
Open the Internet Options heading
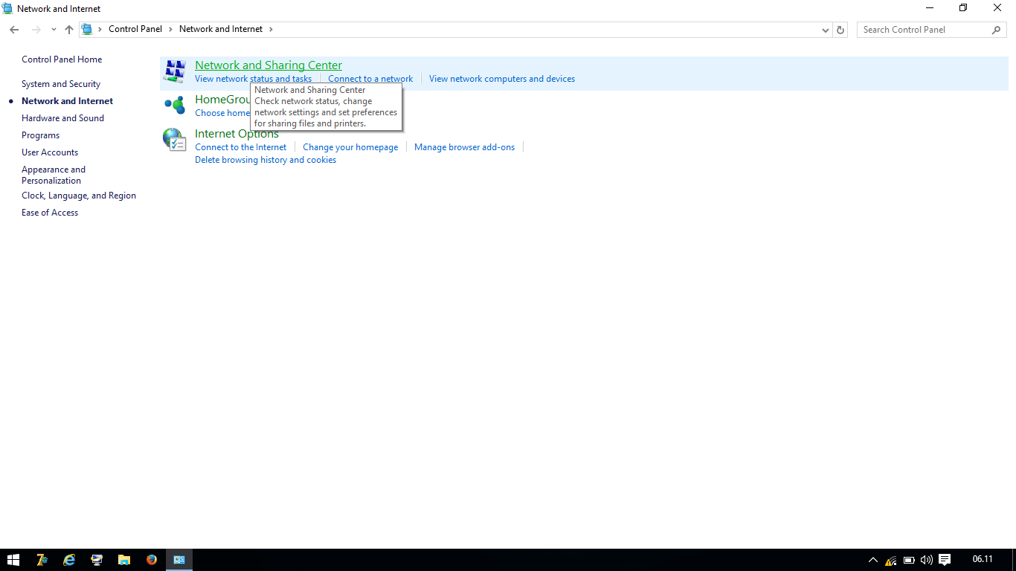coord(237,134)
